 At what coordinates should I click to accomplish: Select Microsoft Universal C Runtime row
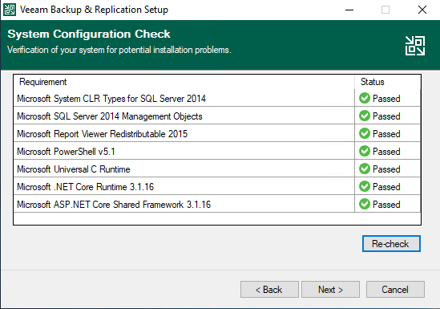coord(217,169)
